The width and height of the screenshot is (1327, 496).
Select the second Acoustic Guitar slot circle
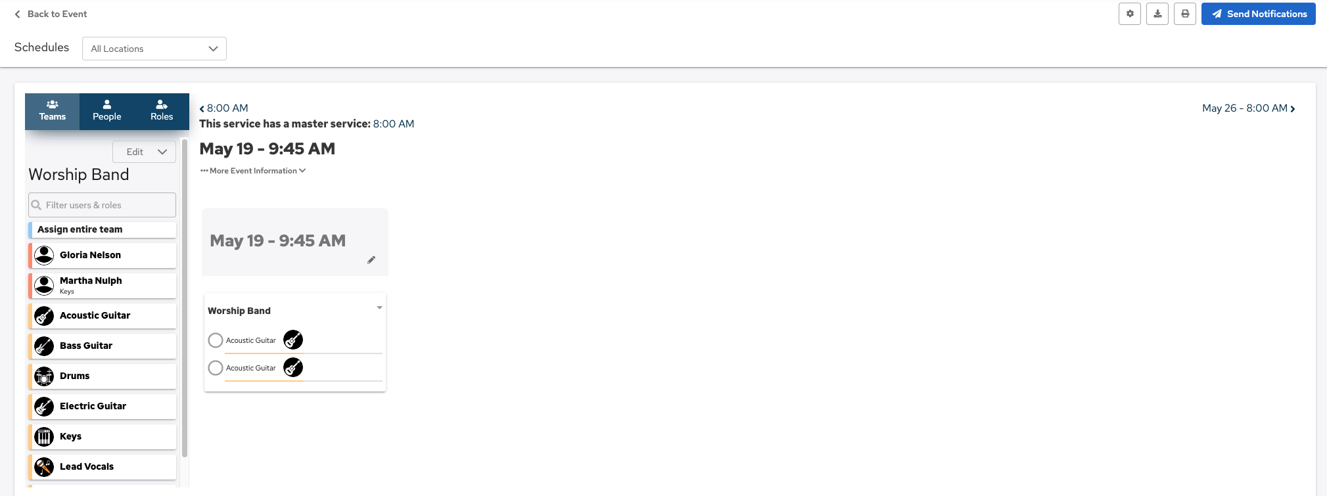tap(216, 368)
